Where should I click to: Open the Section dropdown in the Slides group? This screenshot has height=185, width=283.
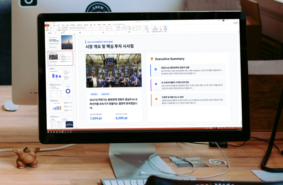tap(64, 31)
